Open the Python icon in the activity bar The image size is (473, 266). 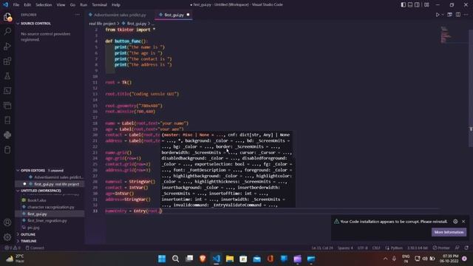(7, 134)
